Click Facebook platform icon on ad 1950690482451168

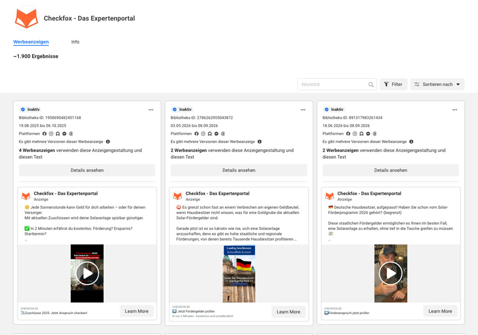[x=44, y=133]
